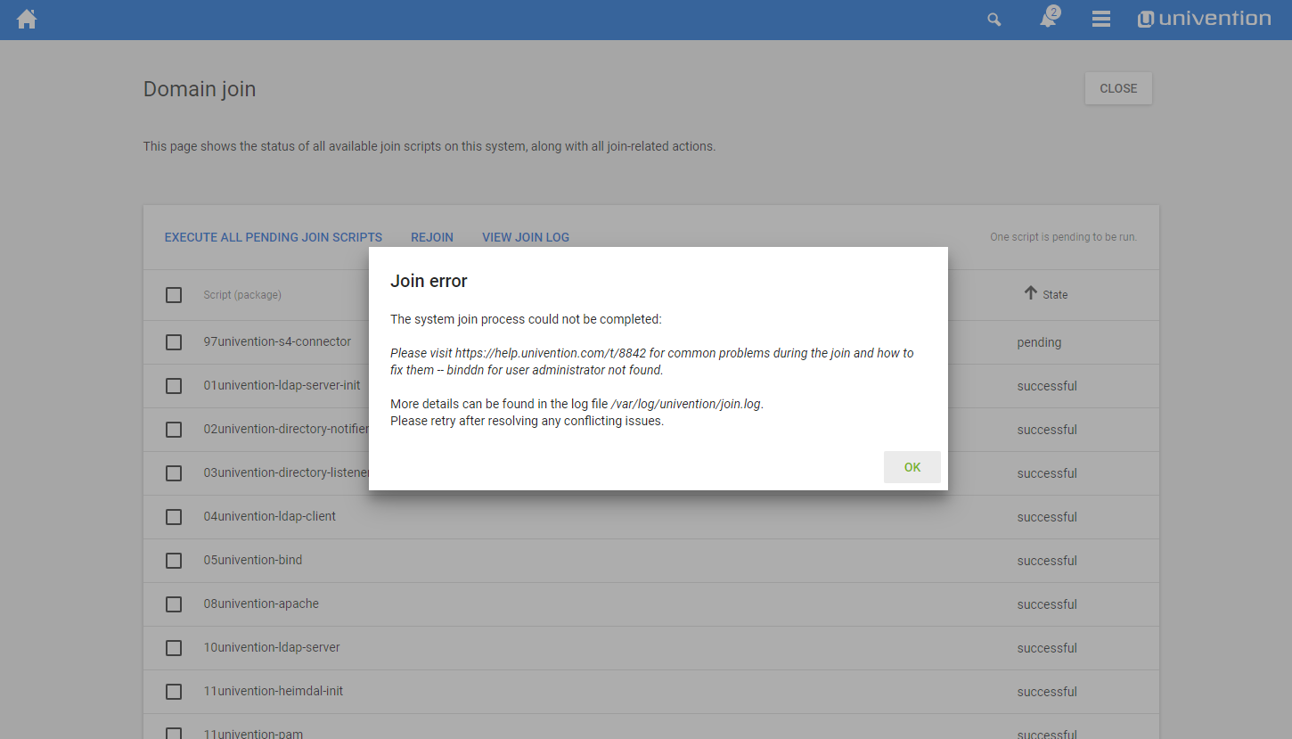Open the search magnifier icon
The width and height of the screenshot is (1292, 739).
[994, 20]
